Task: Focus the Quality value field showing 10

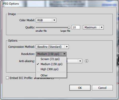Action: point(76,27)
